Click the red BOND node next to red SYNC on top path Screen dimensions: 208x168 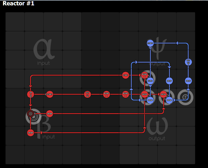(x=144, y=75)
